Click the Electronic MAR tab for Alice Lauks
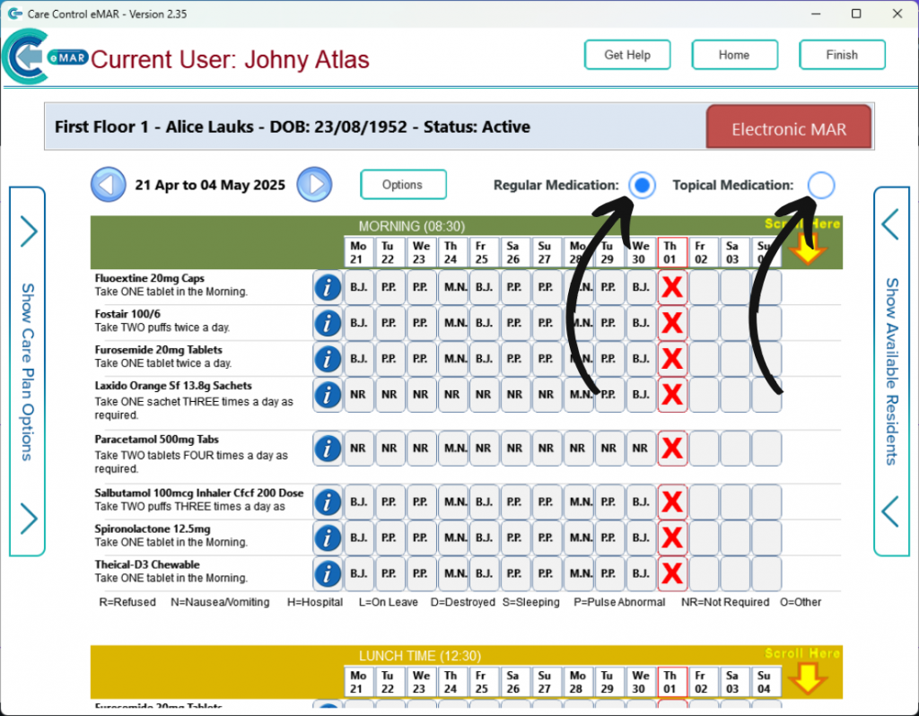Viewport: 919px width, 716px height. click(788, 128)
